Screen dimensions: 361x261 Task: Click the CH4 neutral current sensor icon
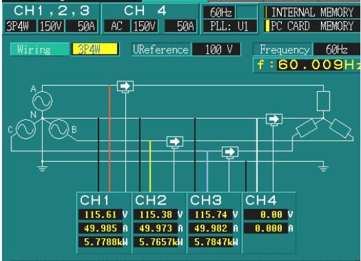274,119
